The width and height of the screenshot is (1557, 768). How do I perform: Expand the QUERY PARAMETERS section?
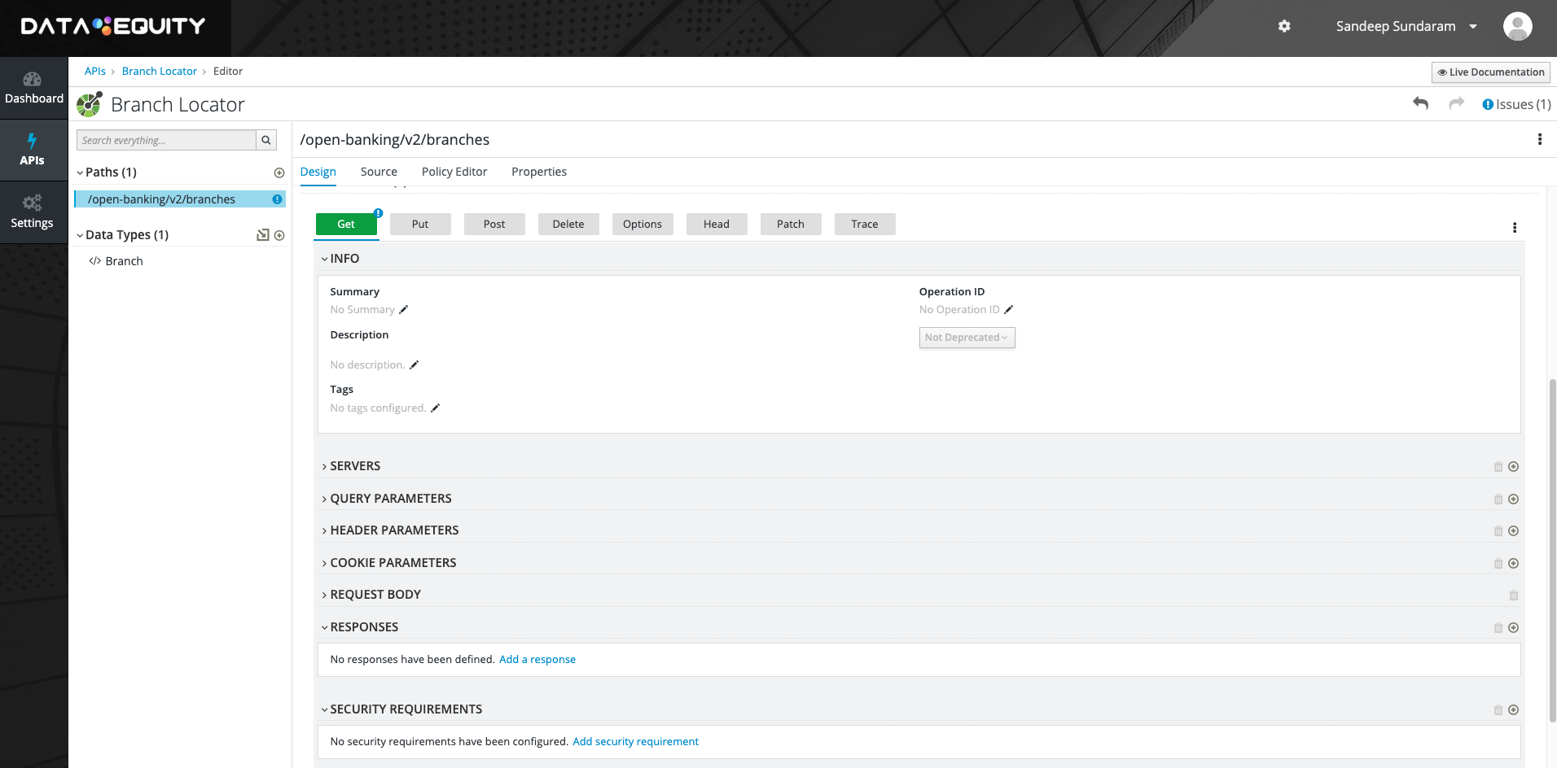386,499
